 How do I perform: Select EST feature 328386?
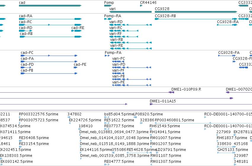[x=141, y=123]
